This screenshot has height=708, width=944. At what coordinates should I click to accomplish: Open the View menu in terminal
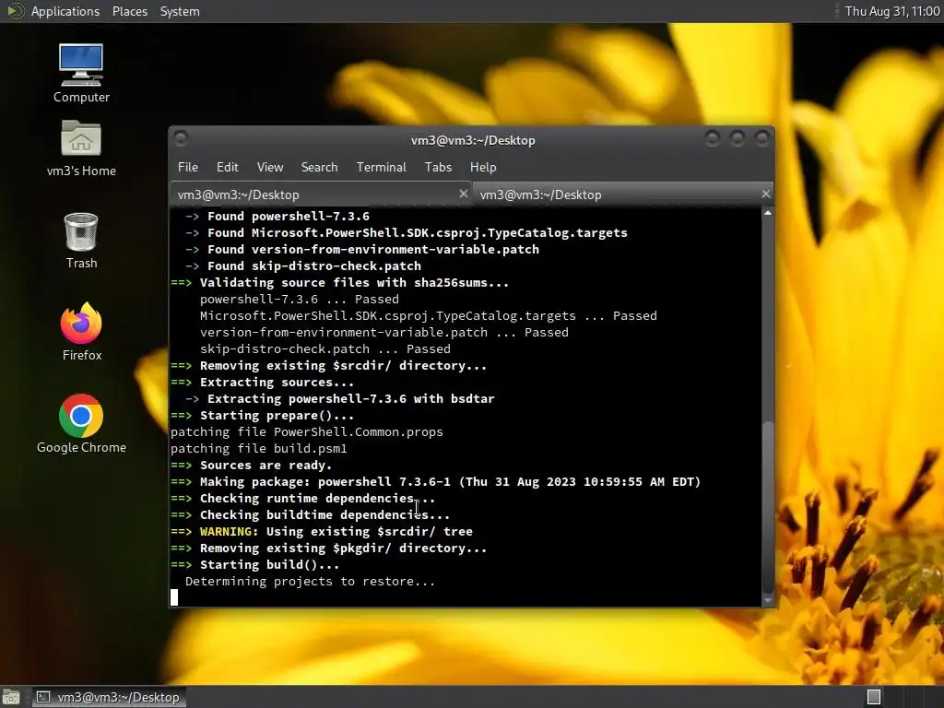[270, 168]
